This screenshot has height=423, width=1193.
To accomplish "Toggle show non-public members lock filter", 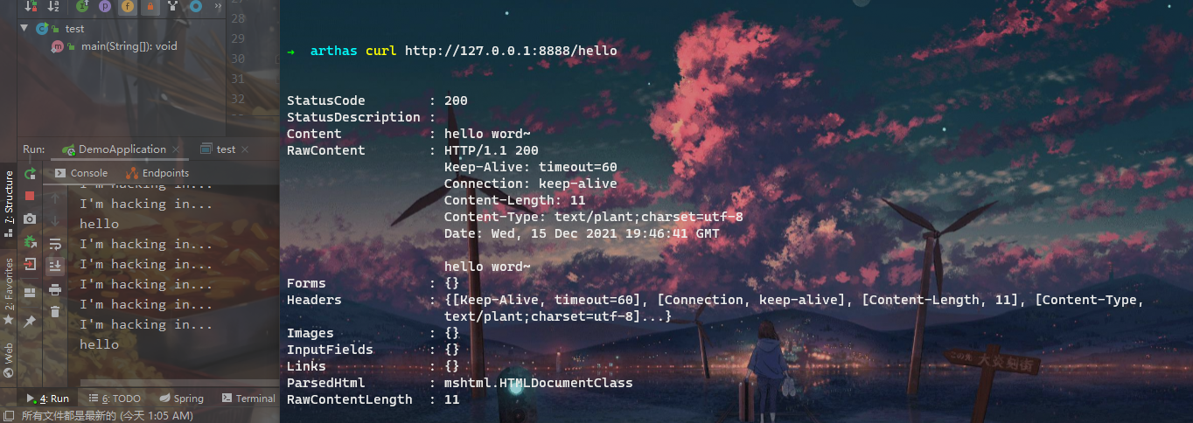I will (150, 6).
